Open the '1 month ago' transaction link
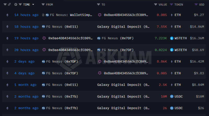The width and height of the screenshot is (209, 116). click(x=25, y=85)
